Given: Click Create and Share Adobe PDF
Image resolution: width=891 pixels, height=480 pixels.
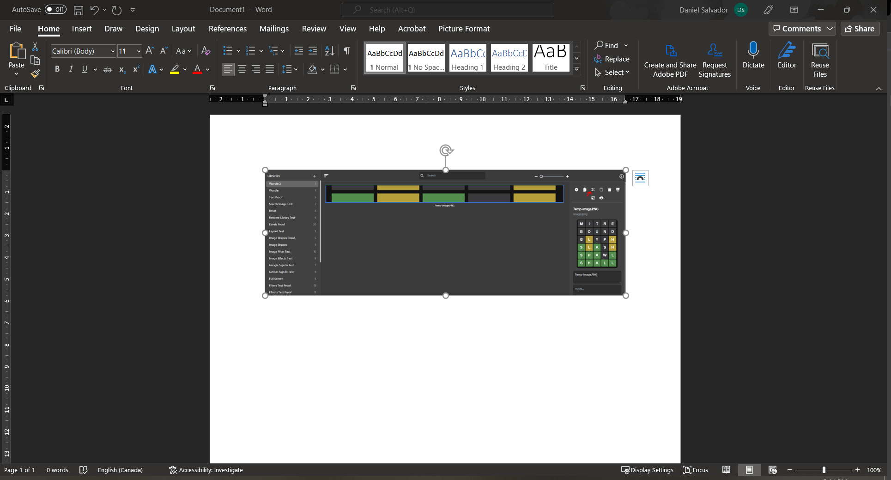Looking at the screenshot, I should tap(670, 60).
